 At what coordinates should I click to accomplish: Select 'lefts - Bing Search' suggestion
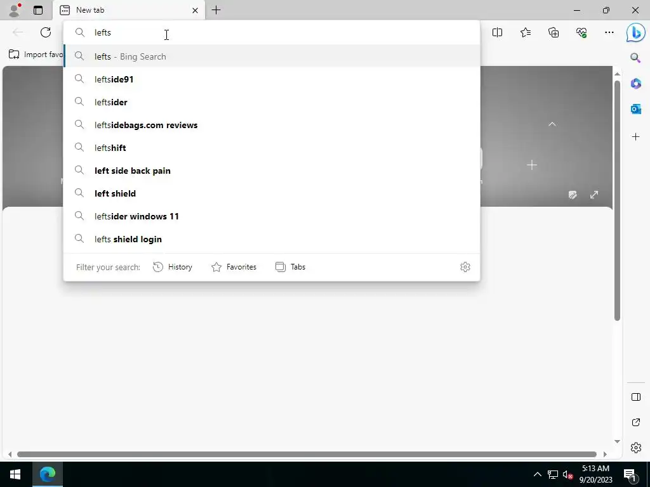[x=272, y=56]
